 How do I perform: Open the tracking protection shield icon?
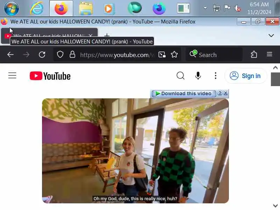[60, 55]
